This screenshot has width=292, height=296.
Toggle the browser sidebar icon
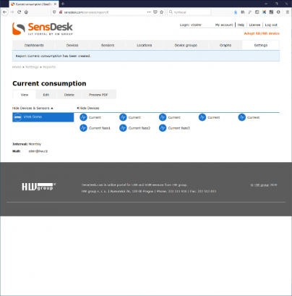[x=257, y=12]
